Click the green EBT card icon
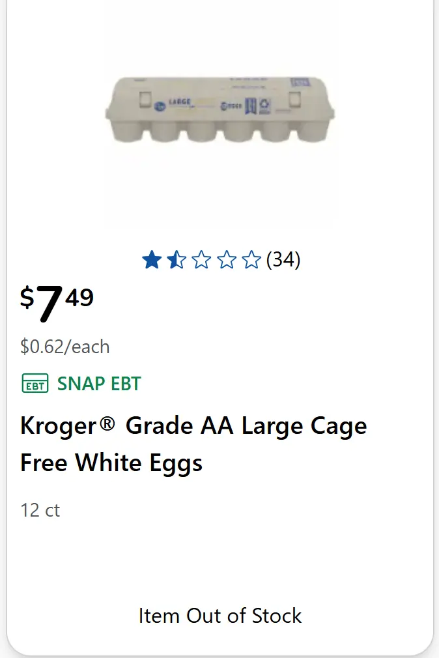439x658 pixels. coord(35,384)
